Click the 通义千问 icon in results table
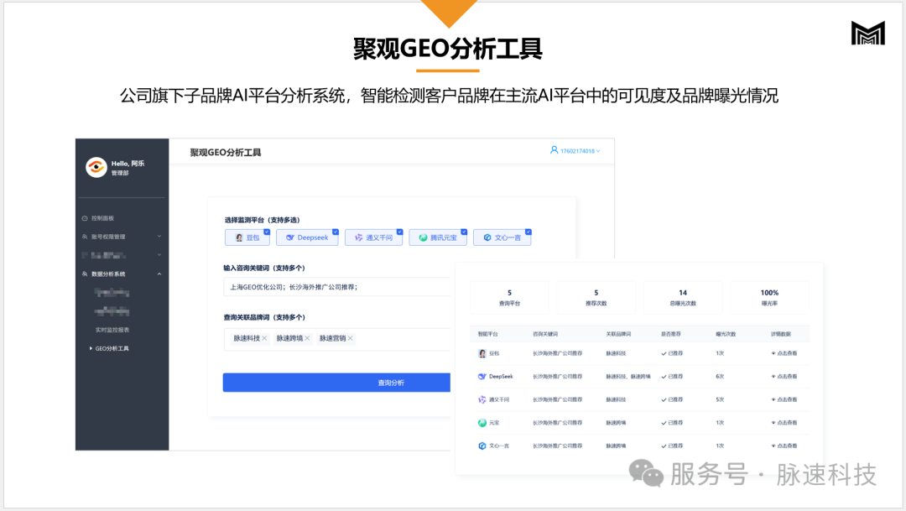Image resolution: width=906 pixels, height=511 pixels. [482, 399]
